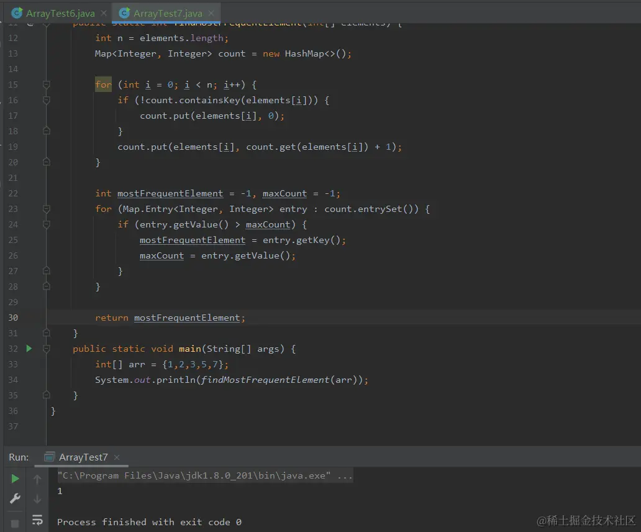Click 'maxCount' variable on line 22
Screen dimensions: 641x532
pos(284,193)
